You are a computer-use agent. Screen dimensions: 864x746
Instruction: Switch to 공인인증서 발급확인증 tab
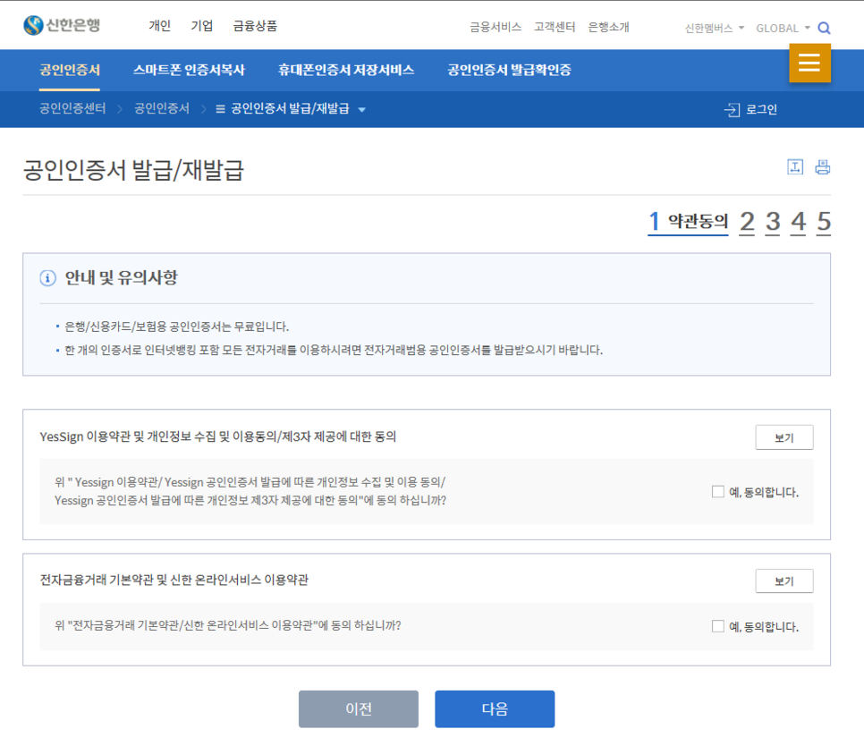click(x=509, y=70)
